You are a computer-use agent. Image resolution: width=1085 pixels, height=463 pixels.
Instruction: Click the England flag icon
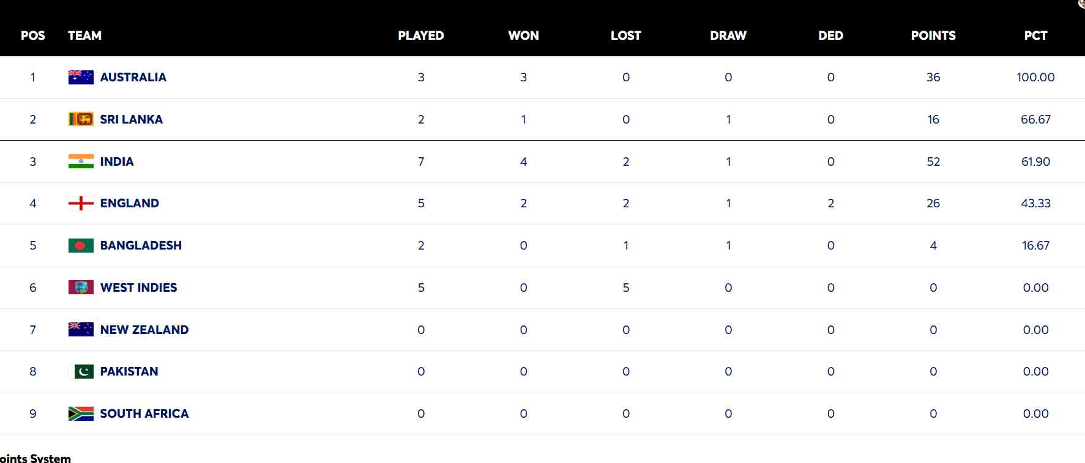81,203
